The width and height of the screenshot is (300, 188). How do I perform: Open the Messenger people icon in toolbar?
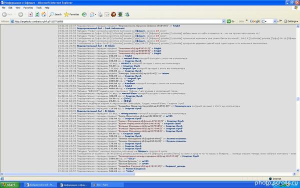pyautogui.click(x=127, y=15)
